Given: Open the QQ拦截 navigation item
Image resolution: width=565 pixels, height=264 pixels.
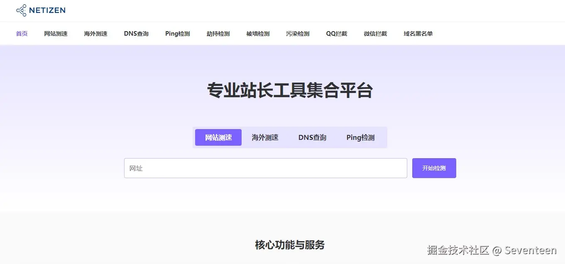Looking at the screenshot, I should [337, 34].
